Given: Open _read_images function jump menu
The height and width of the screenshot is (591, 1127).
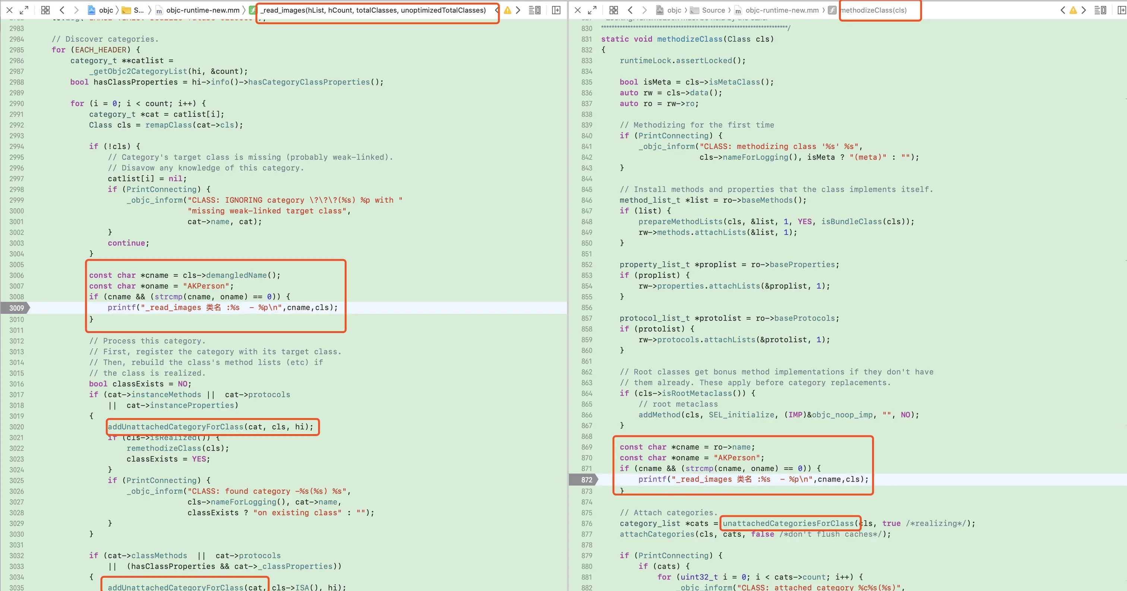Looking at the screenshot, I should [373, 10].
